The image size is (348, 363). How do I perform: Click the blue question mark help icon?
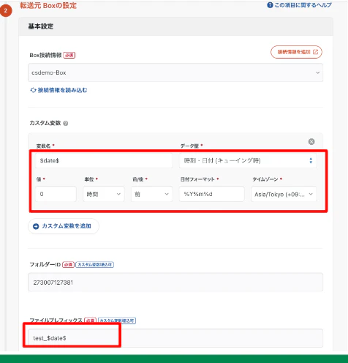coord(270,5)
